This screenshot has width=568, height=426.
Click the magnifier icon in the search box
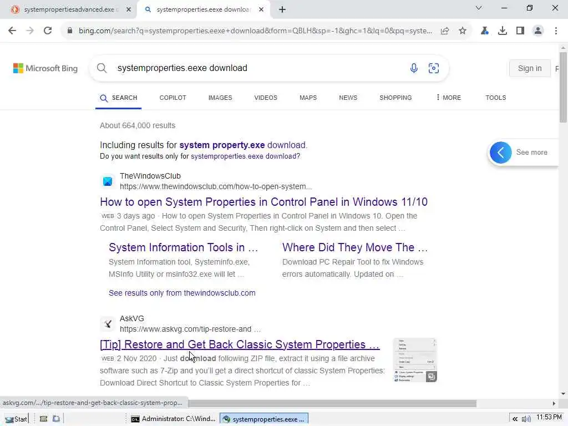[102, 68]
